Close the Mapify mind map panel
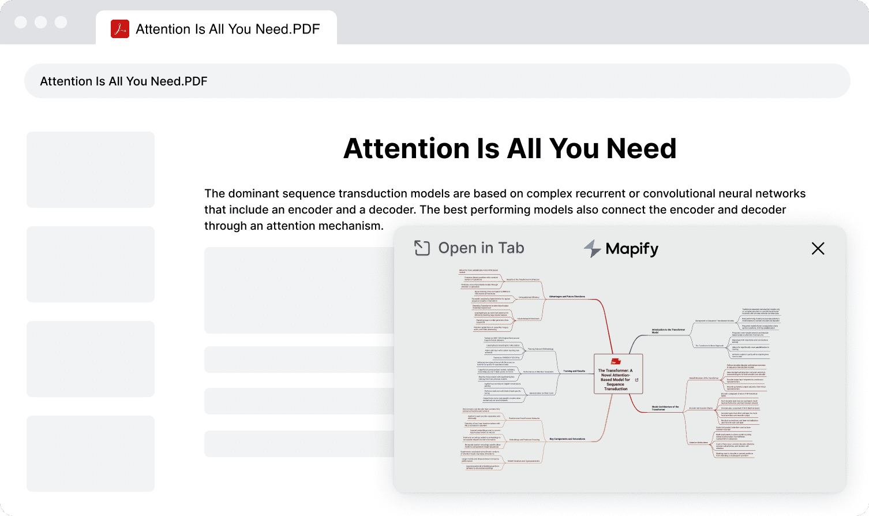Image resolution: width=869 pixels, height=516 pixels. point(818,248)
